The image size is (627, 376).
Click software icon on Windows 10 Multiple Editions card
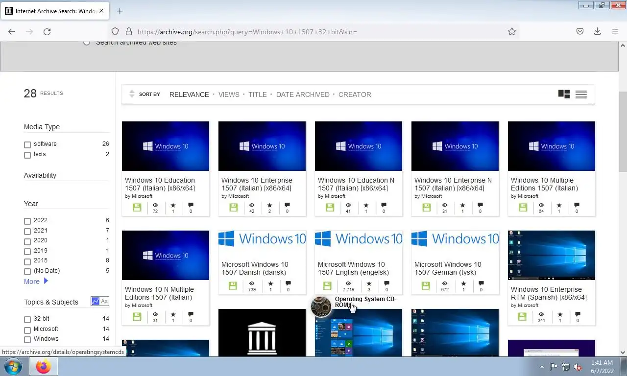coord(523,208)
